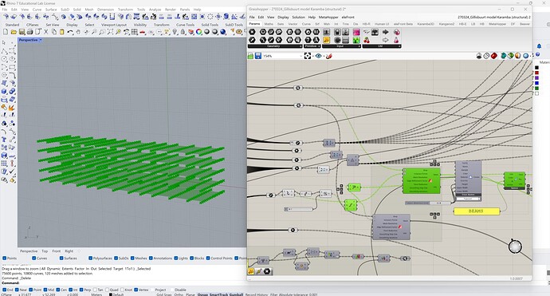
Task: Switch to the Karamba3D tab in Grasshopper
Action: pyautogui.click(x=426, y=24)
